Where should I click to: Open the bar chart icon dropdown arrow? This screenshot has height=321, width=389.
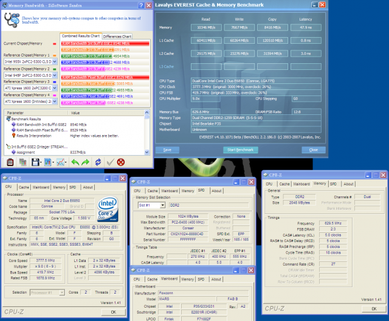pos(53,162)
